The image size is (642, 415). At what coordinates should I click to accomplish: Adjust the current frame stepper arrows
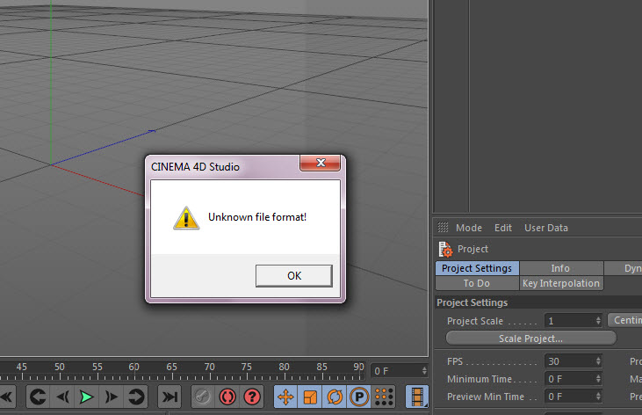click(x=424, y=371)
